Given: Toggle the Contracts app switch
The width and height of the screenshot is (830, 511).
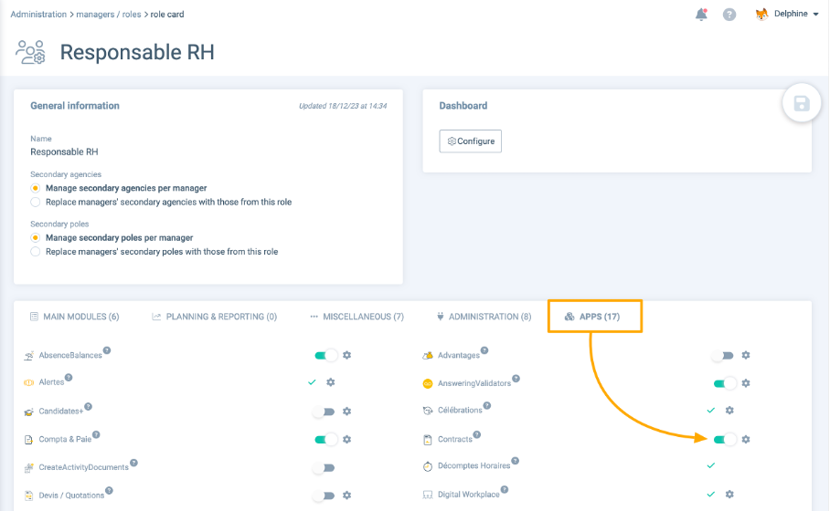Looking at the screenshot, I should pyautogui.click(x=724, y=439).
